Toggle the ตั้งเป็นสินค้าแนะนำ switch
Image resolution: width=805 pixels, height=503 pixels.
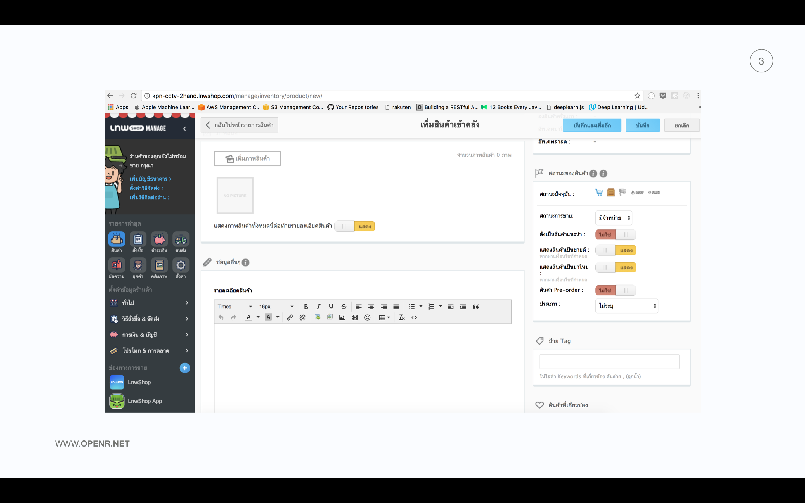point(615,234)
